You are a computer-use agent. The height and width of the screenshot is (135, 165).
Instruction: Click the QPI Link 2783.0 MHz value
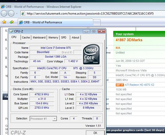42,108
